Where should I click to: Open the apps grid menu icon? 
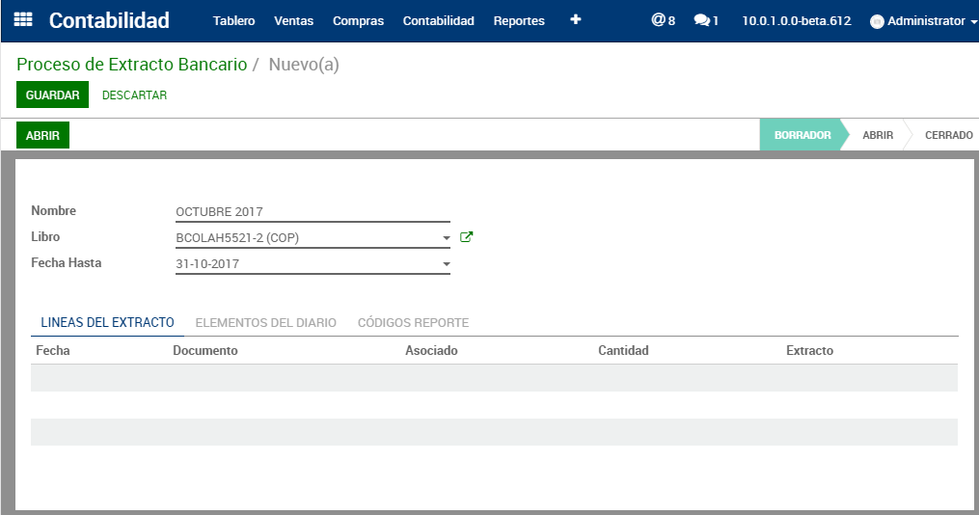tap(23, 20)
